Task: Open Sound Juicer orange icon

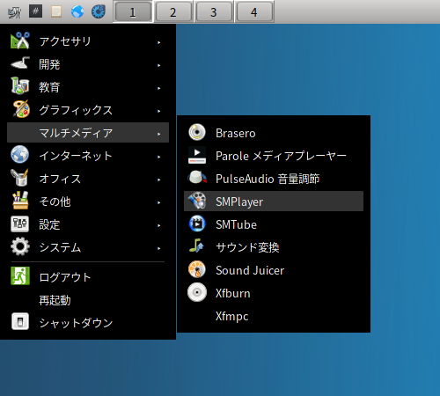Action: point(197,269)
